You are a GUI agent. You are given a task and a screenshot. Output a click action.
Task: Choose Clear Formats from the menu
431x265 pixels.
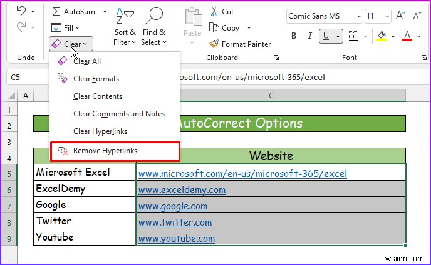pyautogui.click(x=115, y=79)
